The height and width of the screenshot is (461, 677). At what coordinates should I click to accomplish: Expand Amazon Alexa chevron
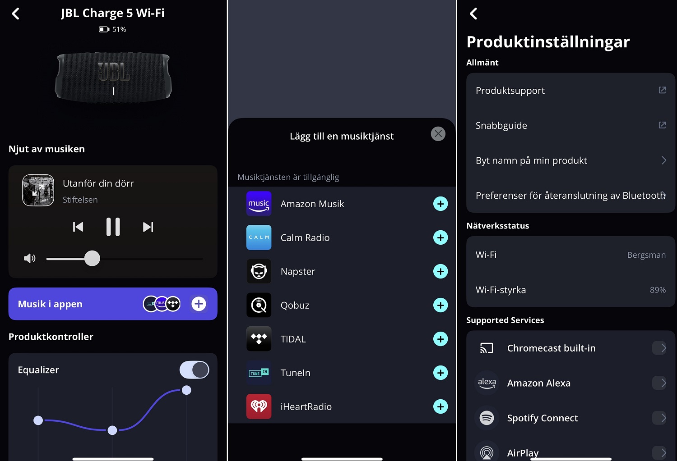click(x=659, y=383)
